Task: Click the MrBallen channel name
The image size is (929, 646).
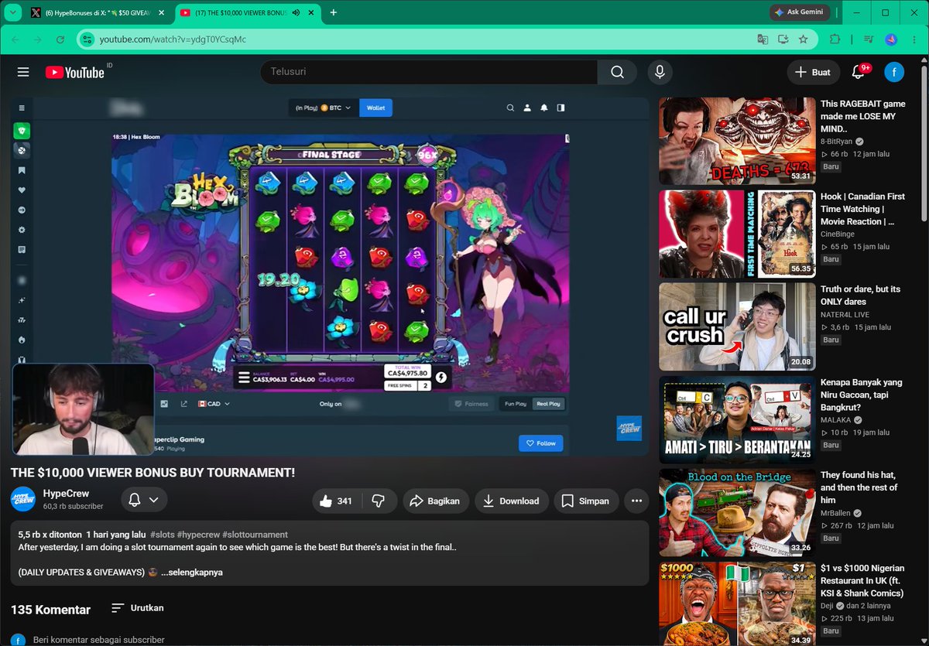Action: [838, 512]
